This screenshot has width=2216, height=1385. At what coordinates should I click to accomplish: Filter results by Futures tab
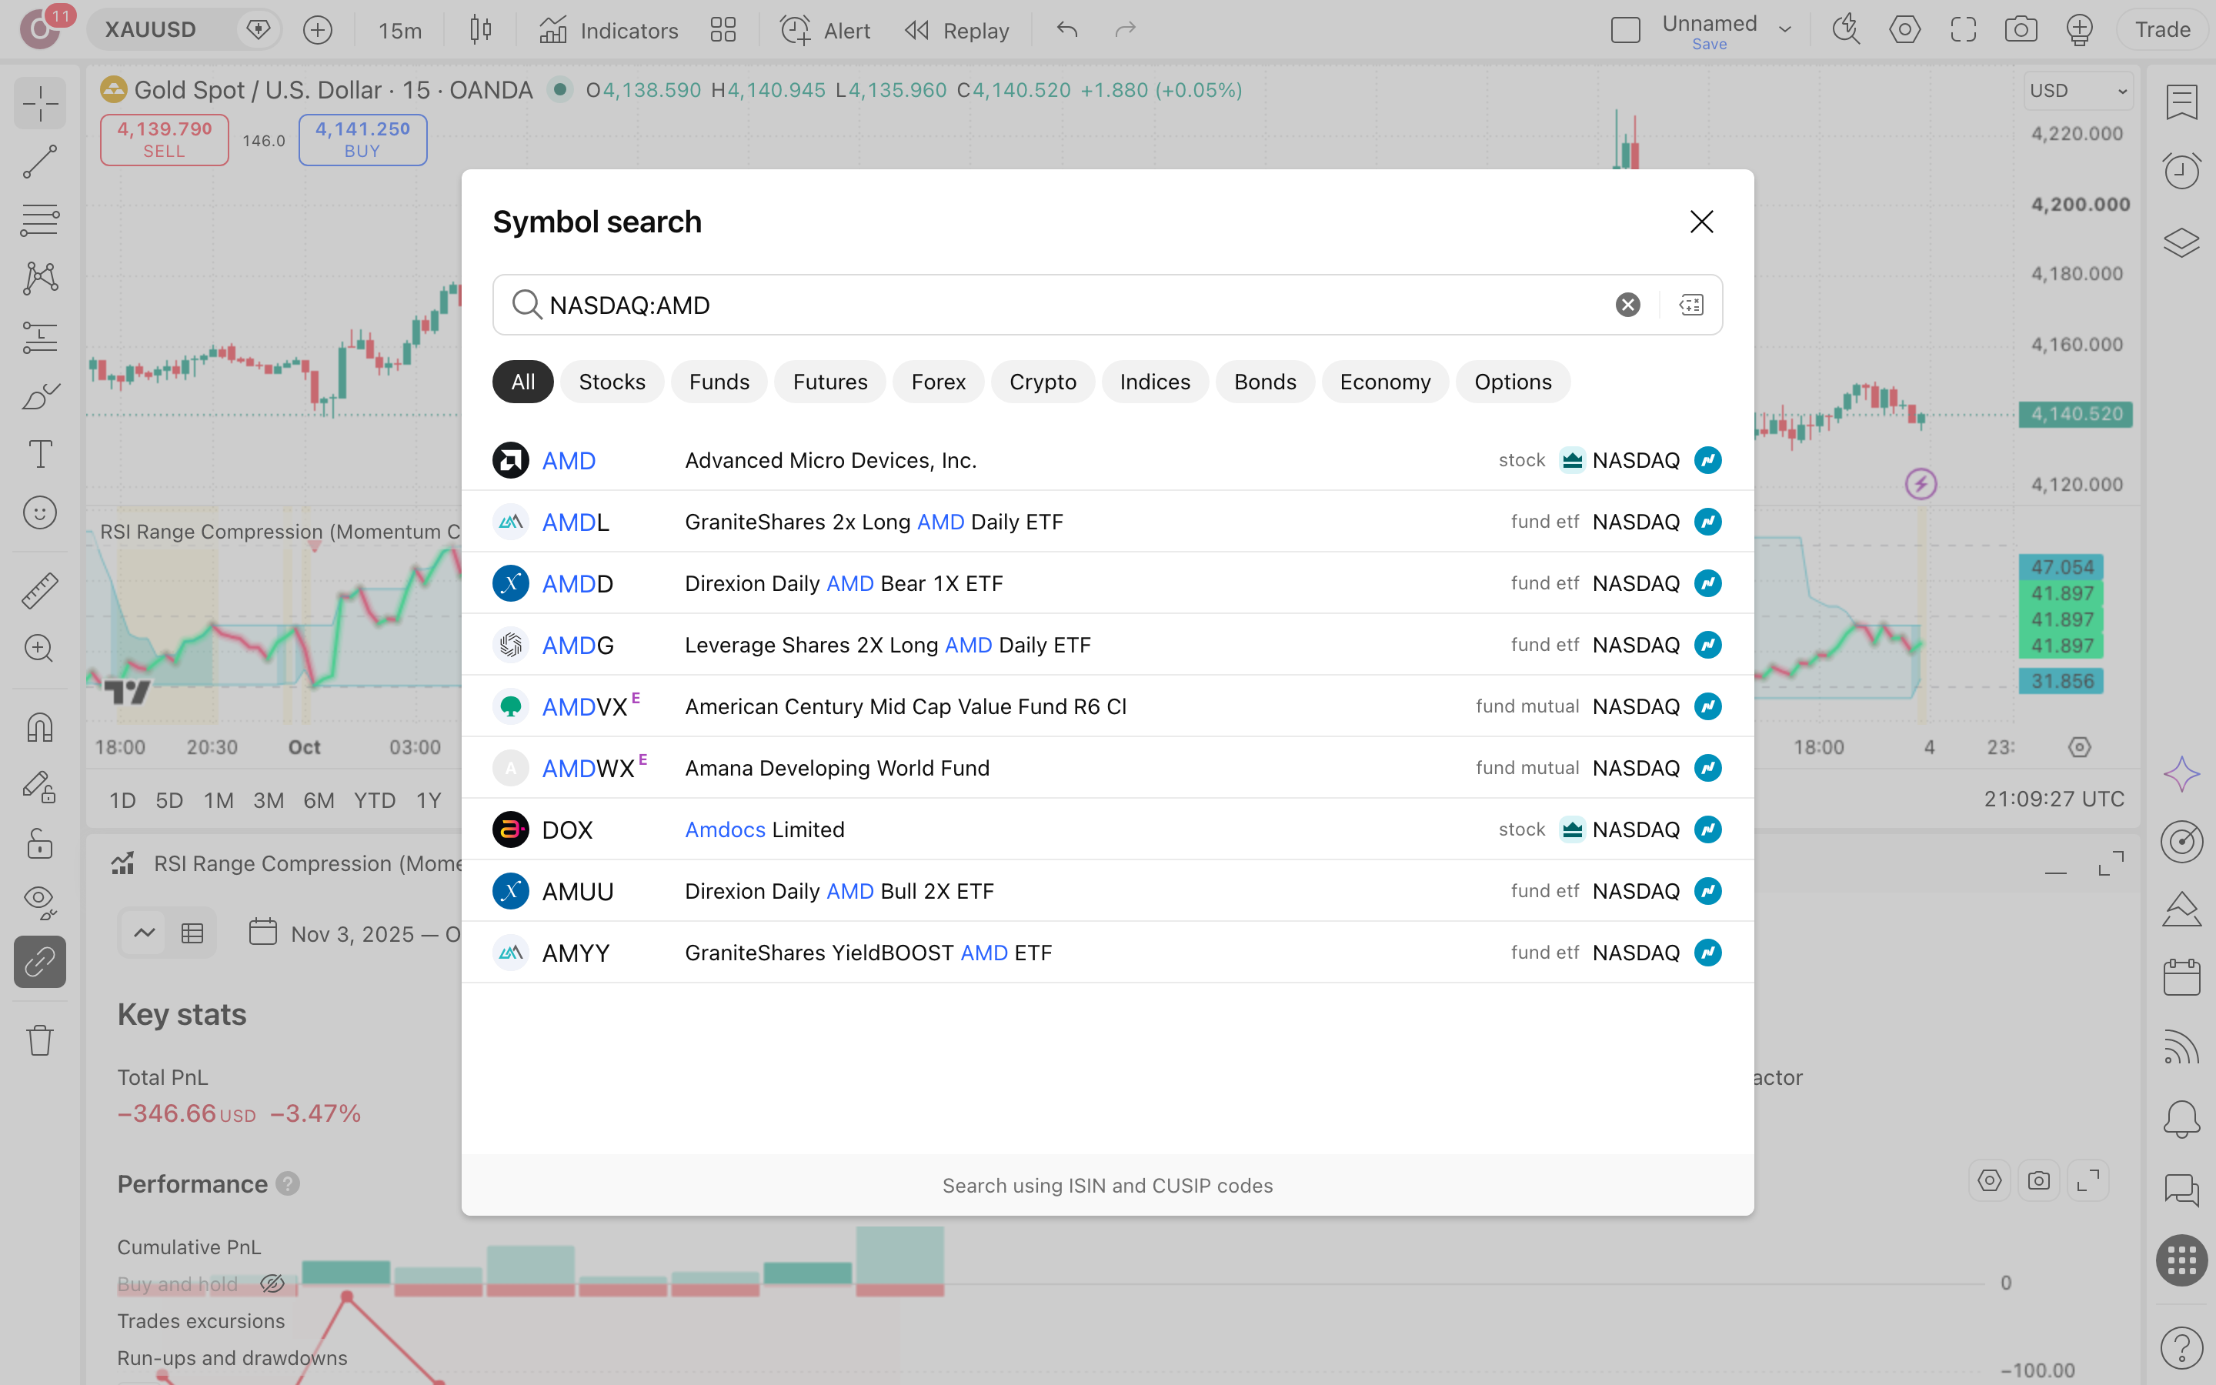[829, 382]
